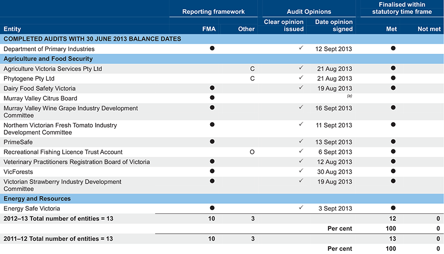Screen dimensions: 444x254
Task: Click 'Murray Valley Wine Grape Industry Development Committee'
Action: (71, 112)
